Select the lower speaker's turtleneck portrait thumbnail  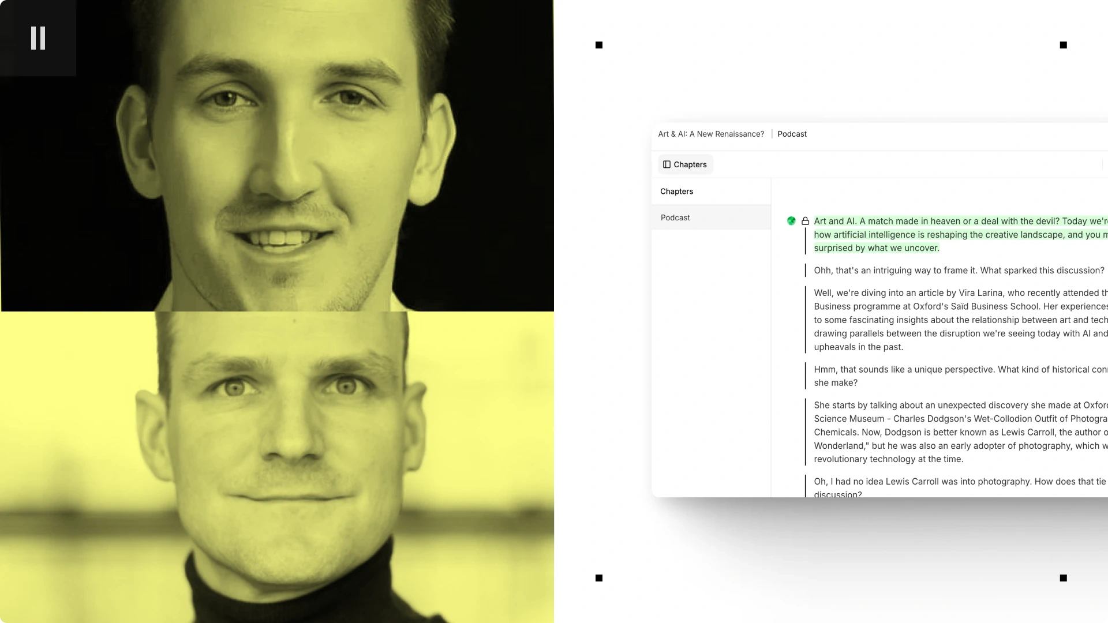click(x=277, y=467)
